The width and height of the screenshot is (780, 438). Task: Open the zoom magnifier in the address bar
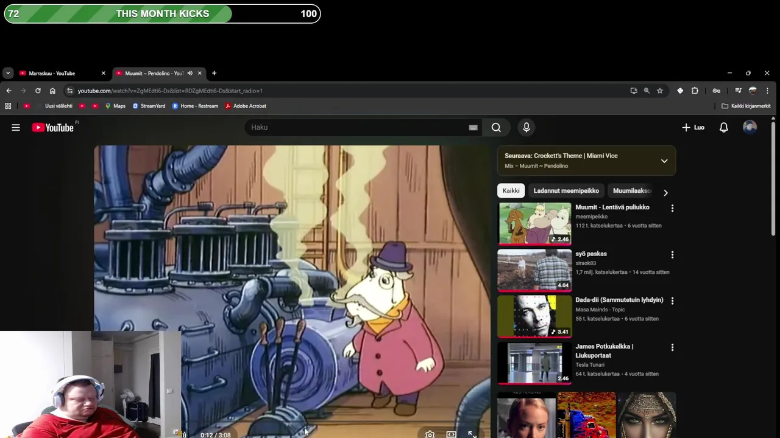coord(647,91)
